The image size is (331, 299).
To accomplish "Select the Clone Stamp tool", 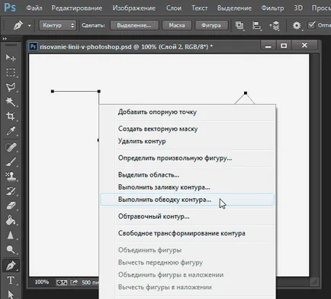I will click(x=11, y=177).
